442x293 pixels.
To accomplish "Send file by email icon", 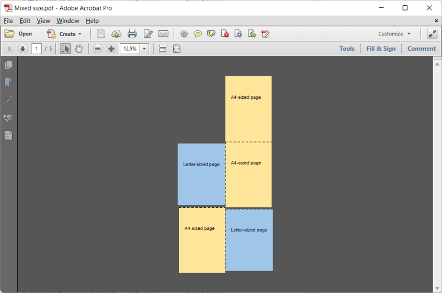I will [x=163, y=34].
